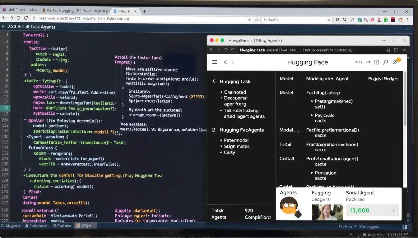This screenshot has width=418, height=238.
Task: Click the Redel link in Hugging Face header
Action: coord(359,62)
